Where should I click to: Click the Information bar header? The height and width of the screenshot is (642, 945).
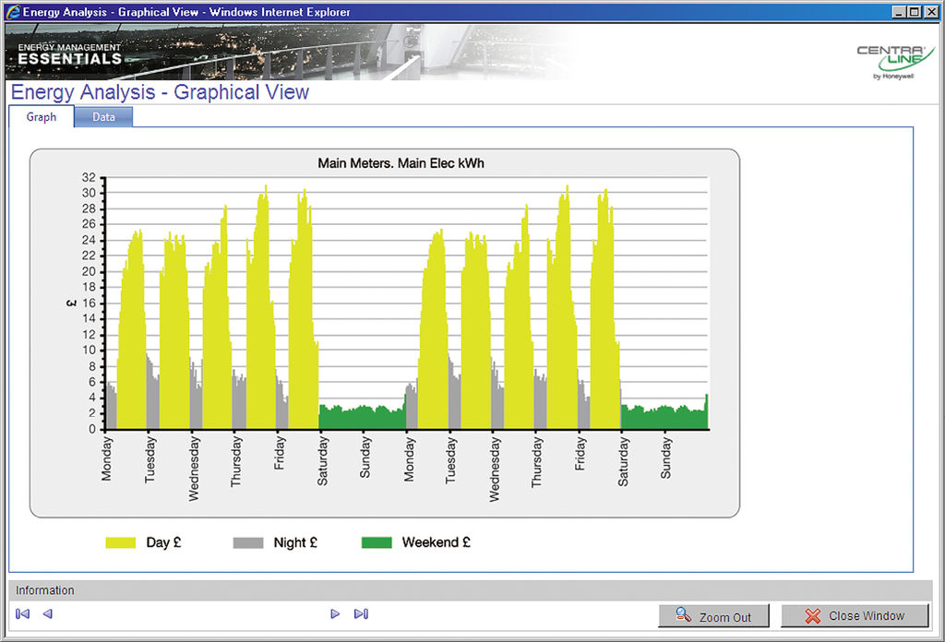45,590
